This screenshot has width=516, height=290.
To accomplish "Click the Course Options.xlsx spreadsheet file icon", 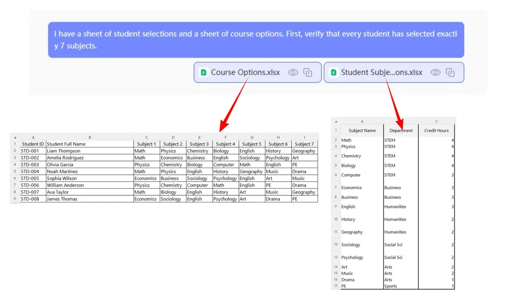I will click(204, 72).
